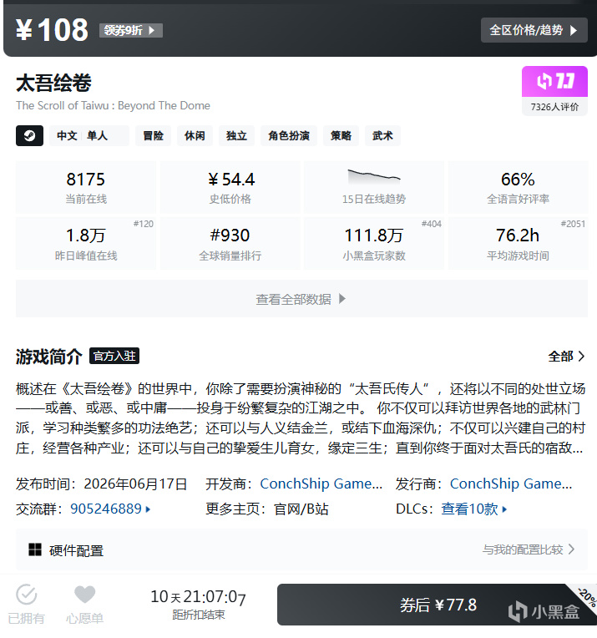Select the 休闲 genre tag
This screenshot has height=638, width=597.
[195, 135]
